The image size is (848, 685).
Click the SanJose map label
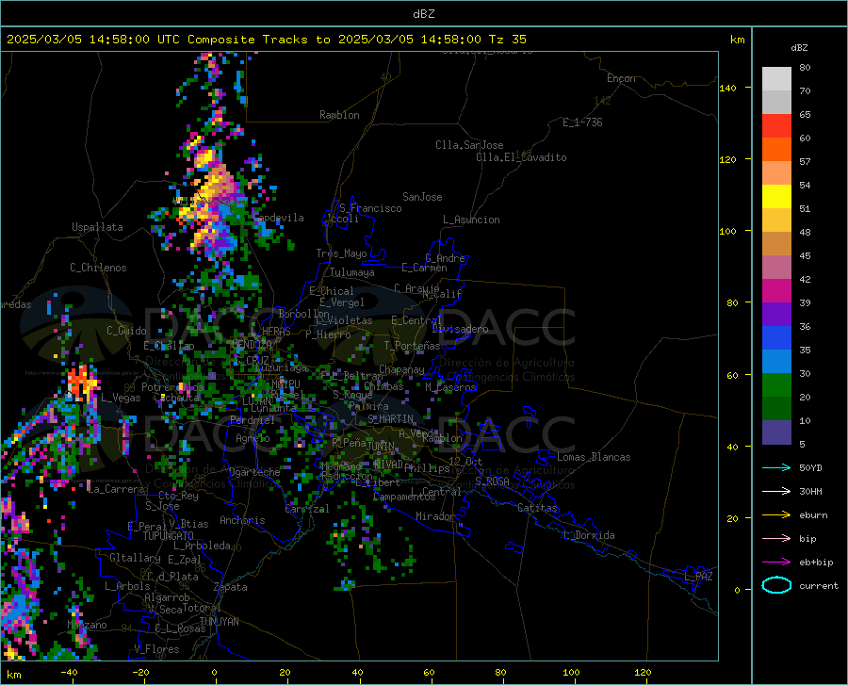click(422, 197)
